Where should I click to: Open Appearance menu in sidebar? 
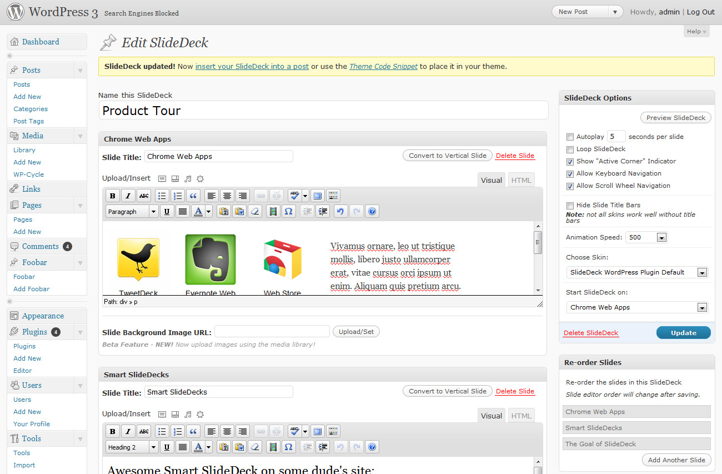pyautogui.click(x=43, y=316)
